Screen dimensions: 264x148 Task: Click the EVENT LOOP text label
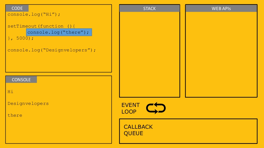(x=131, y=108)
